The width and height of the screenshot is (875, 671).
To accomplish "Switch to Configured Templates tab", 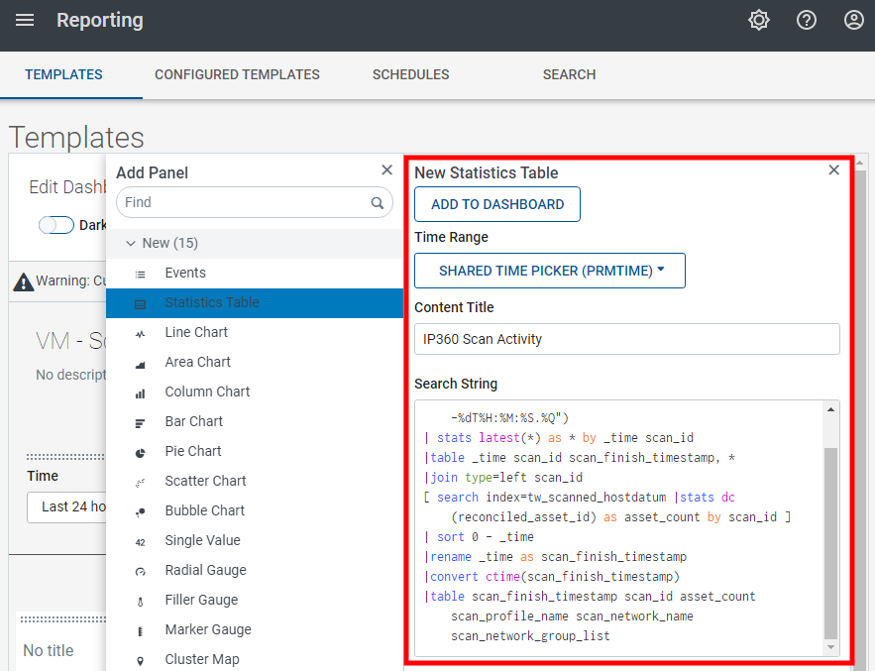I will click(237, 74).
